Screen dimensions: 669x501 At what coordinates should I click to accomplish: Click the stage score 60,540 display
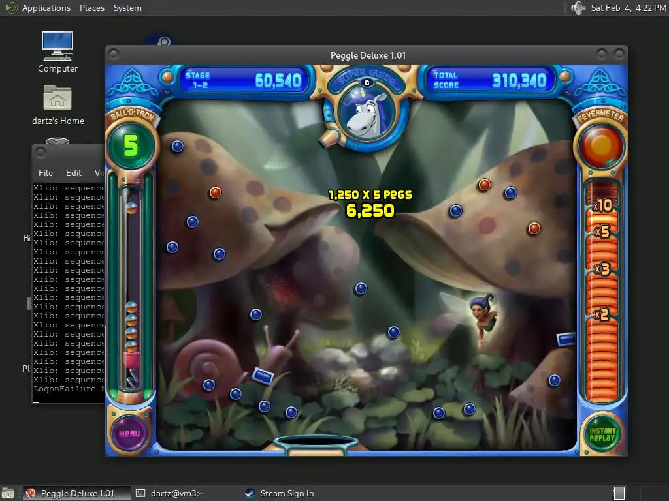coord(278,80)
